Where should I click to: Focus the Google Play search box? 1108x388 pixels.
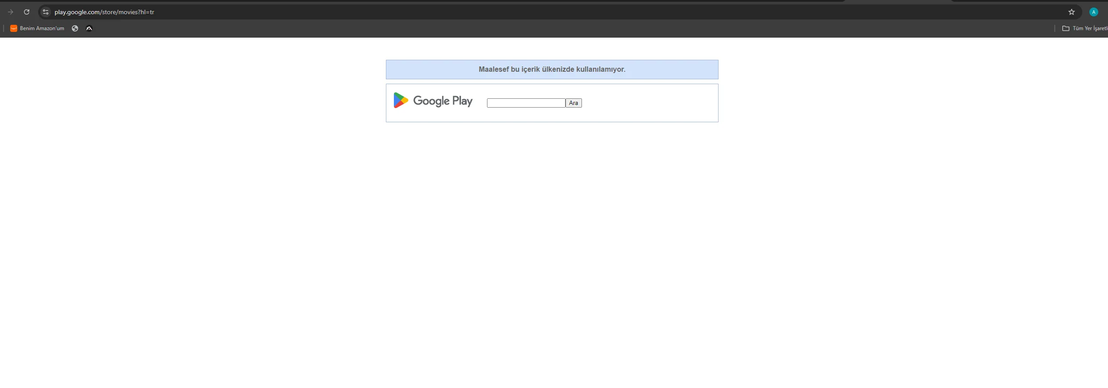pos(526,103)
